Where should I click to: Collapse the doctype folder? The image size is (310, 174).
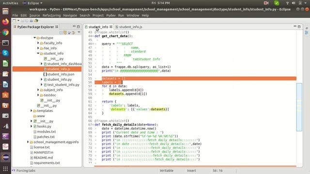click(34, 38)
